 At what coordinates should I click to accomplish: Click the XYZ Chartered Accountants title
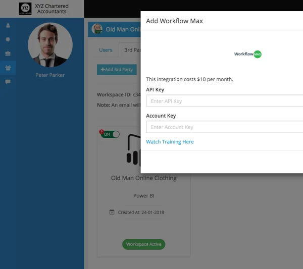coord(52,9)
